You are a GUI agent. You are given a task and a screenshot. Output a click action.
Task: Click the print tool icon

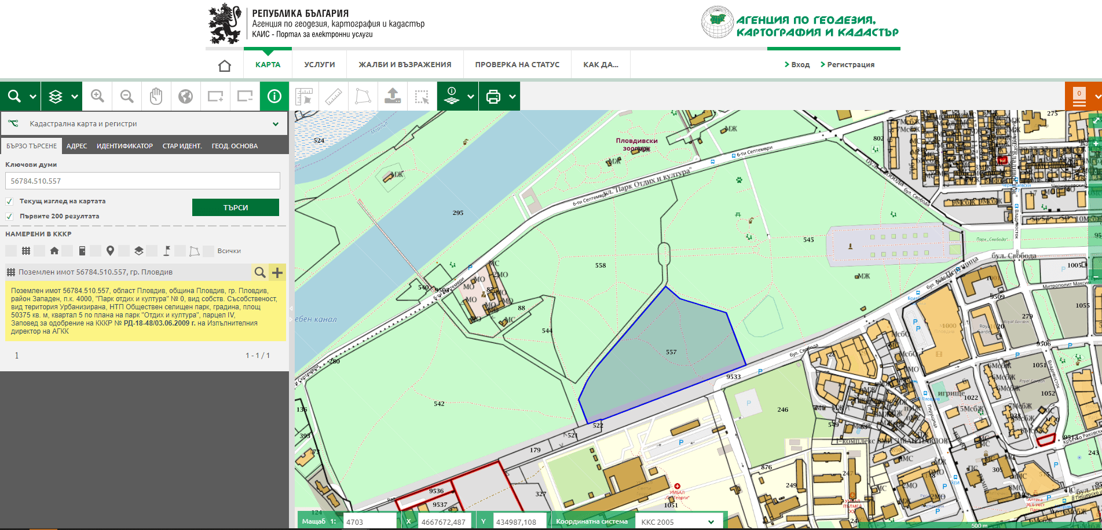tap(493, 96)
